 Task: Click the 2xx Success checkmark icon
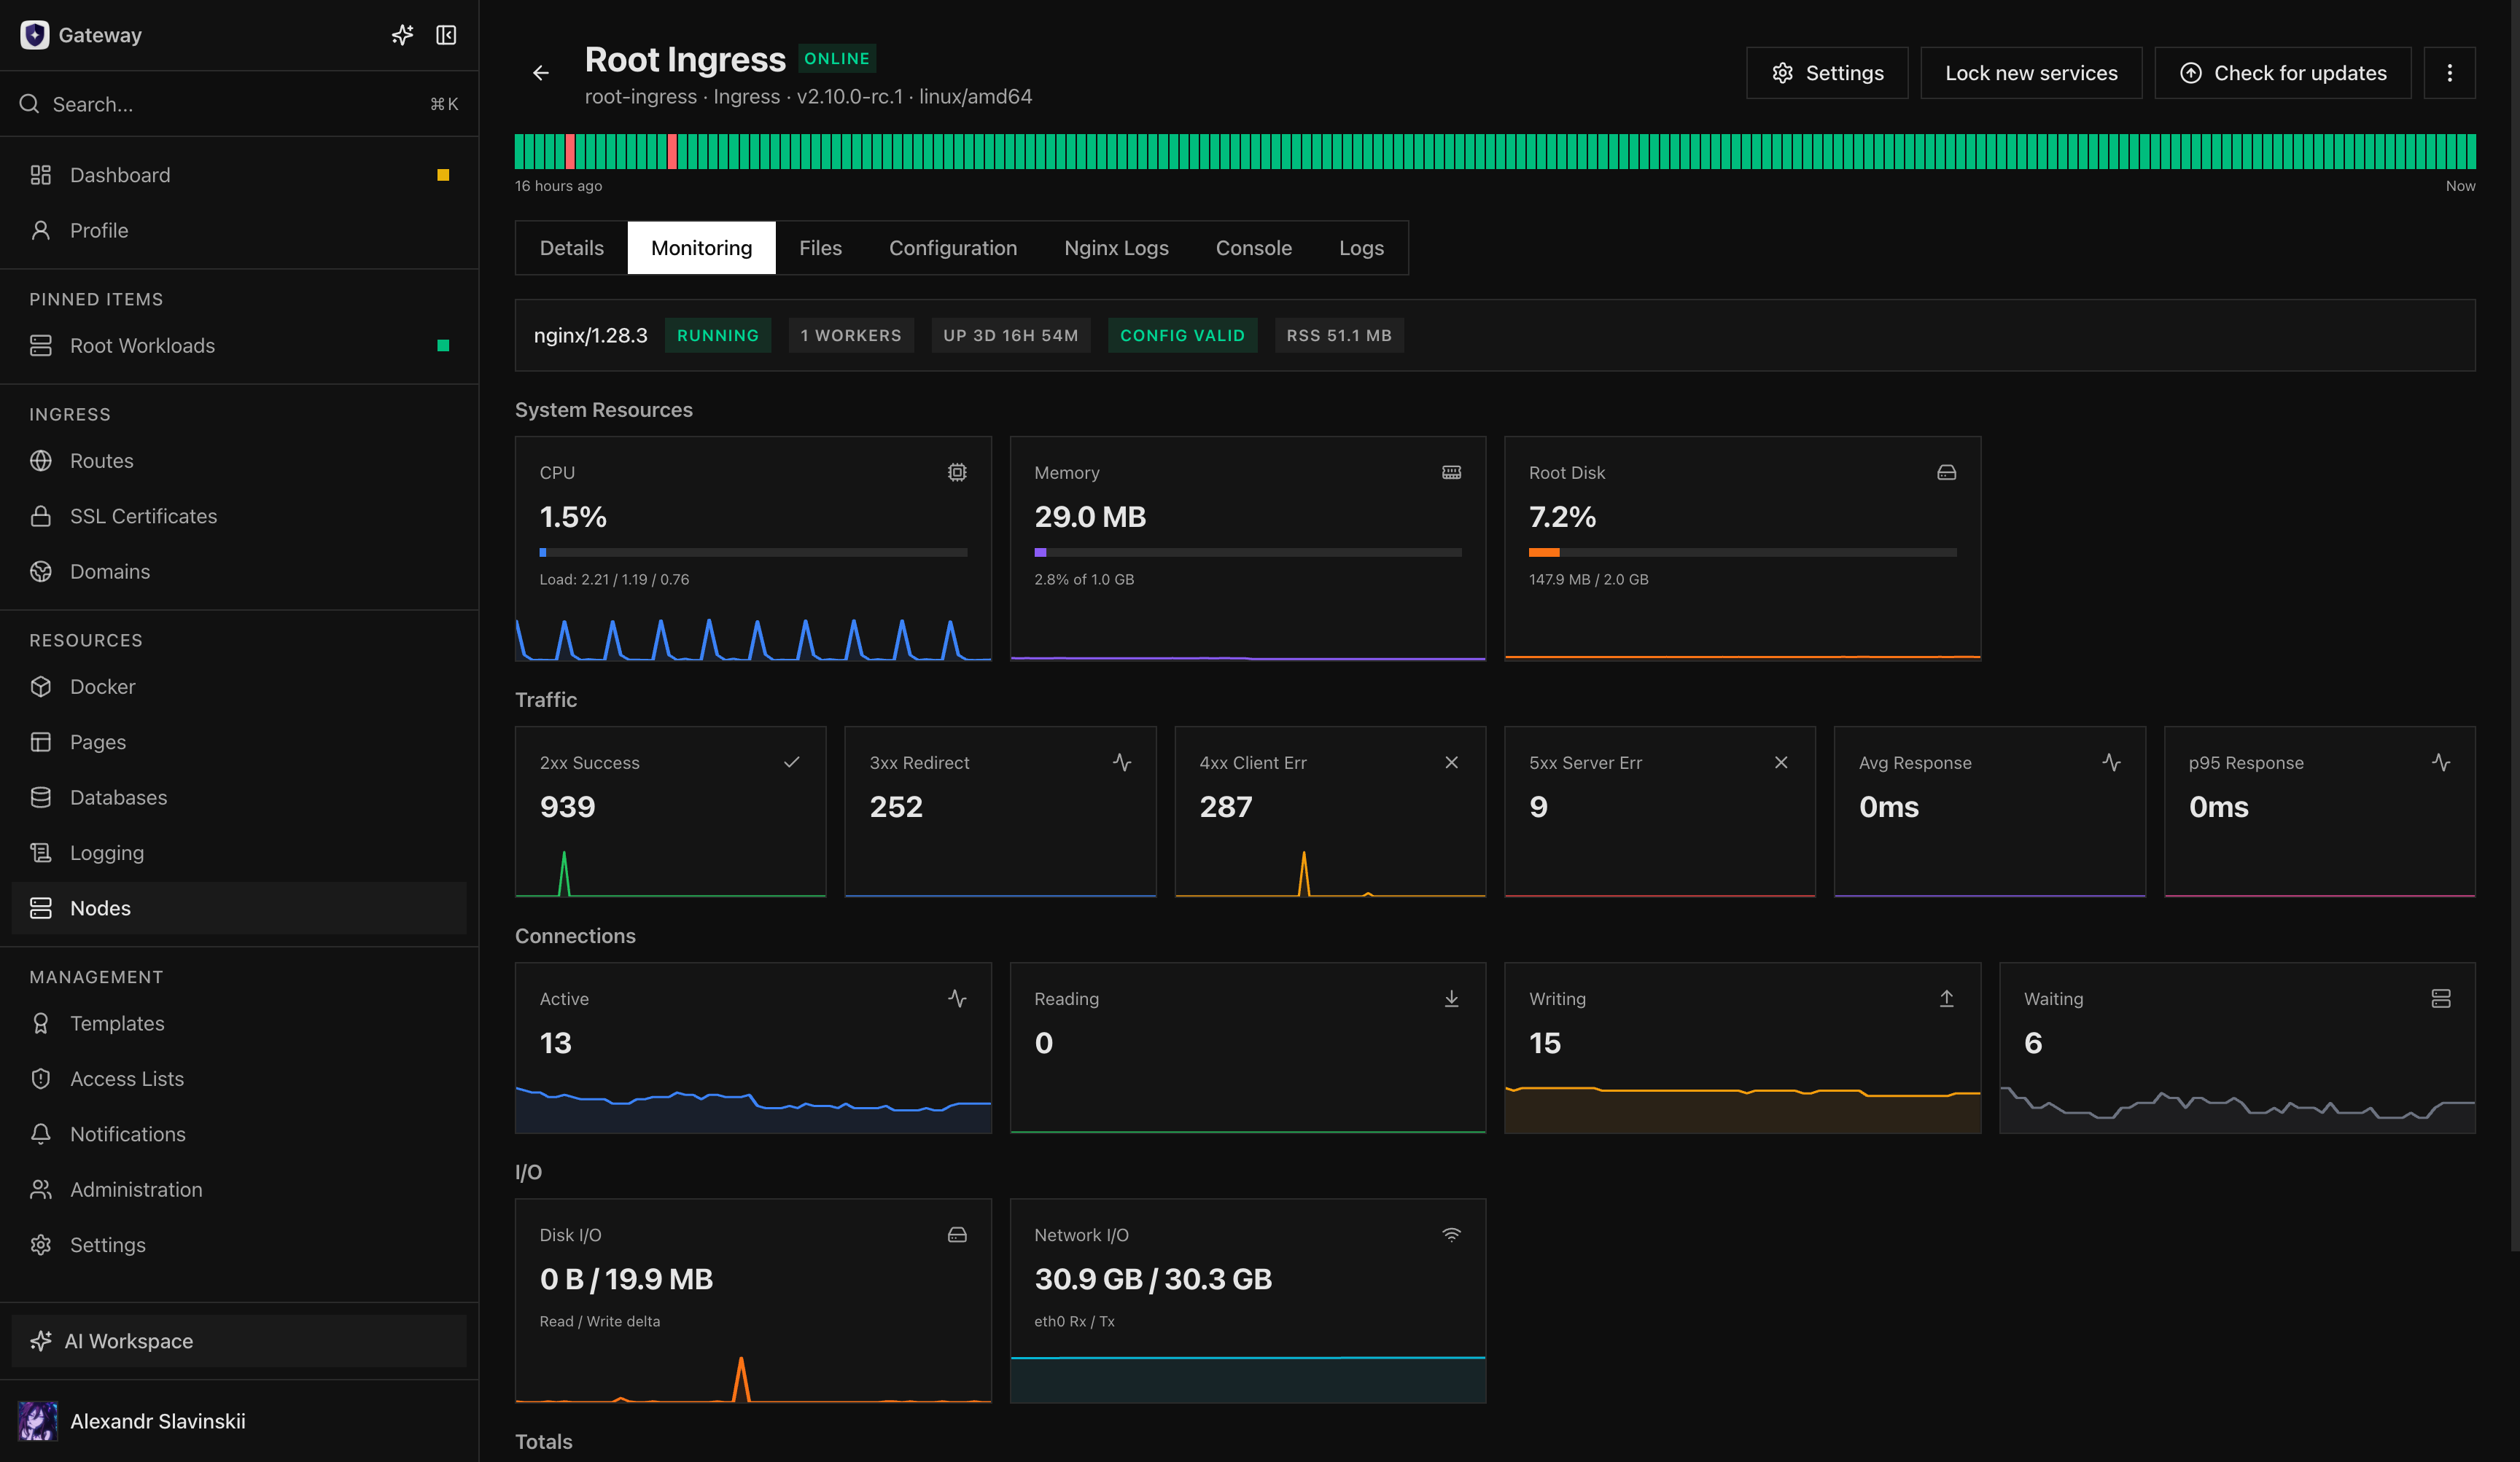tap(792, 762)
